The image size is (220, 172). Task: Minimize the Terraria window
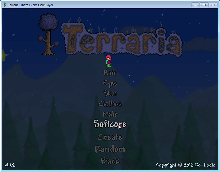tap(195, 5)
